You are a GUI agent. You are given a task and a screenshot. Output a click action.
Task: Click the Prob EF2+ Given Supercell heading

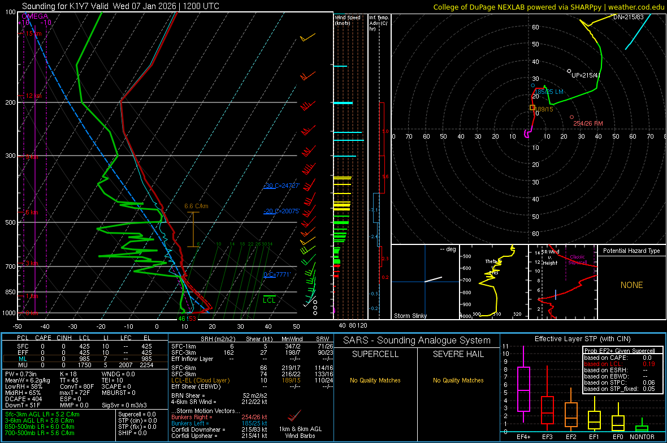point(620,351)
